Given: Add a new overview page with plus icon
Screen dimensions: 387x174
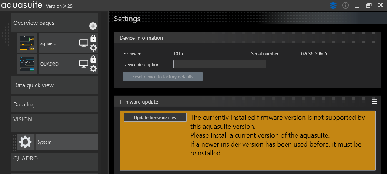Looking at the screenshot, I should pos(93,26).
